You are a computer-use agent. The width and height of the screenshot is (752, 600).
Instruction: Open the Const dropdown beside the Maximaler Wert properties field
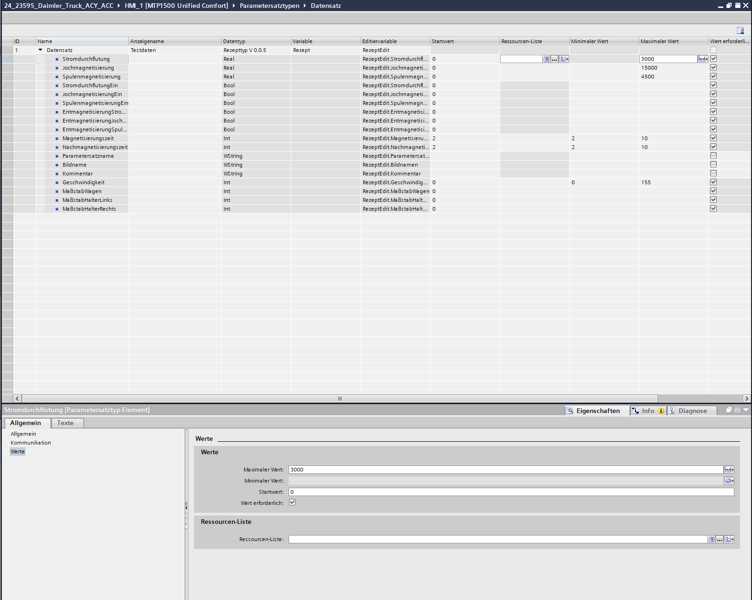point(729,470)
